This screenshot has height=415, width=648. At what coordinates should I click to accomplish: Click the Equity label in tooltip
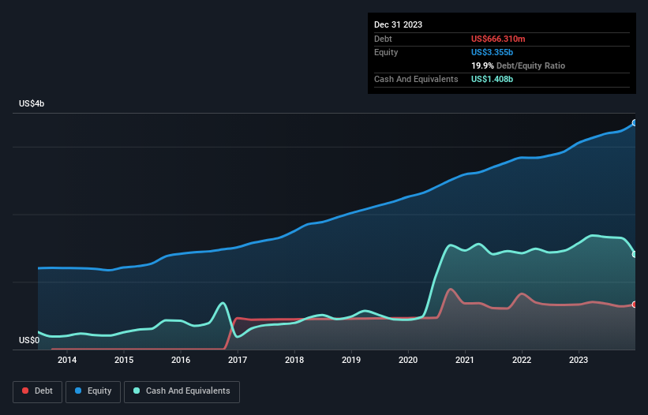click(x=386, y=52)
